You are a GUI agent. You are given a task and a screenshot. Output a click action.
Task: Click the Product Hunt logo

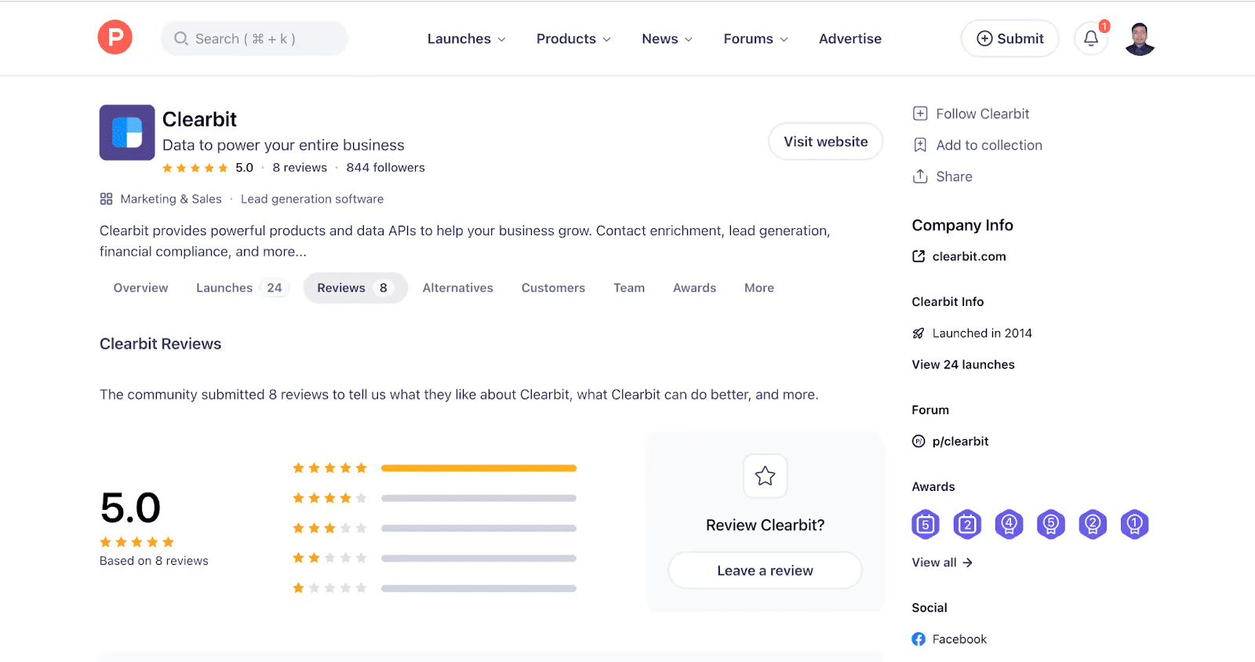pos(115,37)
